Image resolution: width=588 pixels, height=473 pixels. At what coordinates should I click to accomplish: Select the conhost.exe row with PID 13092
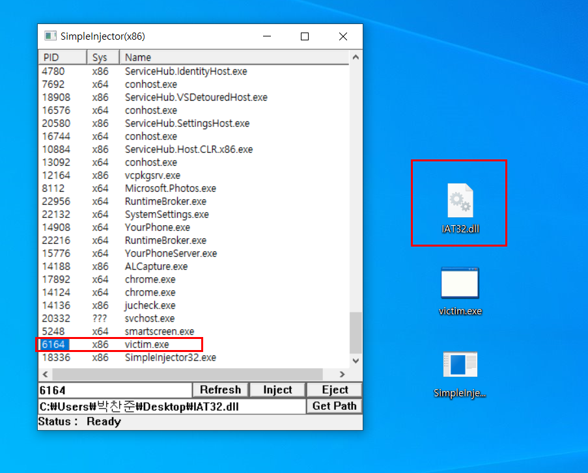193,162
